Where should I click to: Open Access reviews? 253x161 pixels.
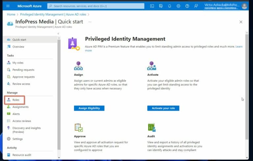tap(22, 121)
